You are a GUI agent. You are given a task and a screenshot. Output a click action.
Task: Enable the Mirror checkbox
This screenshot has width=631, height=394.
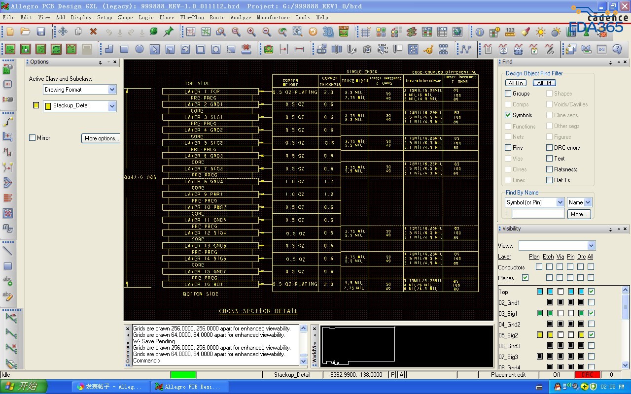click(x=33, y=138)
